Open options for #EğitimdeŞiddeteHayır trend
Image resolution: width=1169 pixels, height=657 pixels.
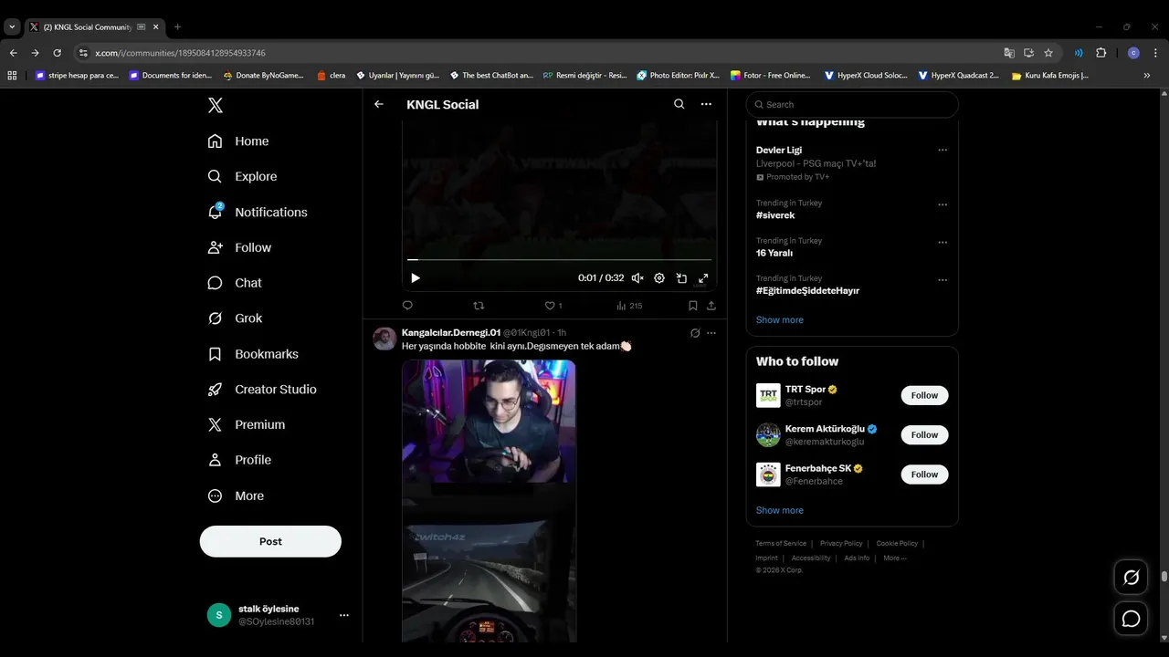pos(943,280)
